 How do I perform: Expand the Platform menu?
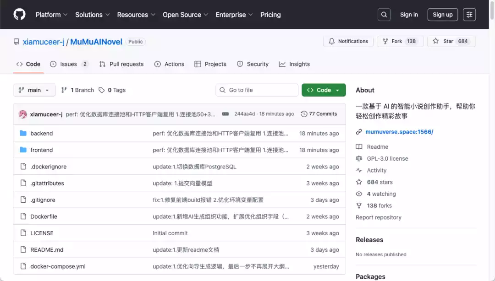pyautogui.click(x=51, y=15)
